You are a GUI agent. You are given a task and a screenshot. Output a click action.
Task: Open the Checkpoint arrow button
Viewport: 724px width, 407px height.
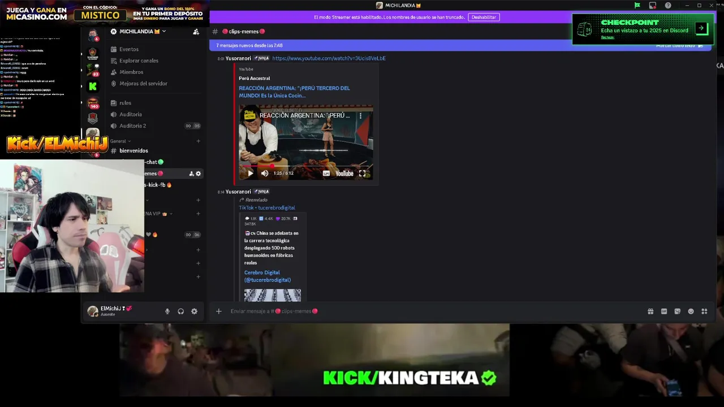[x=701, y=28]
